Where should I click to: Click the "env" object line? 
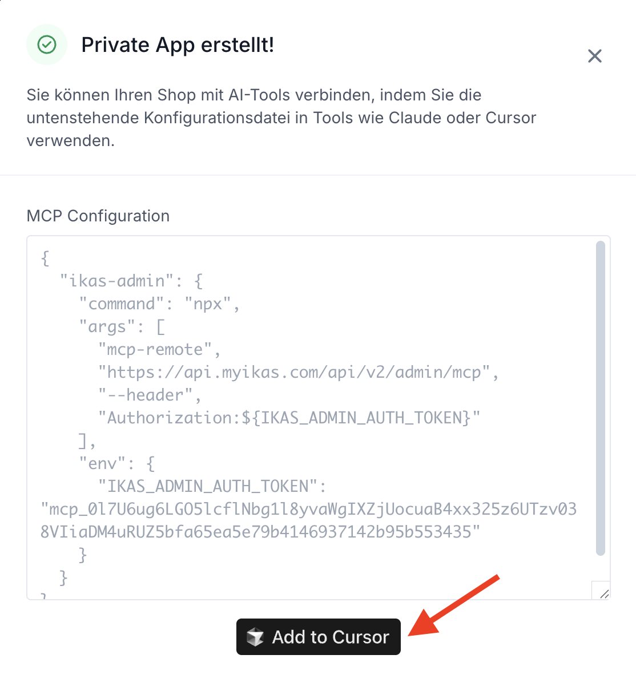pos(117,463)
